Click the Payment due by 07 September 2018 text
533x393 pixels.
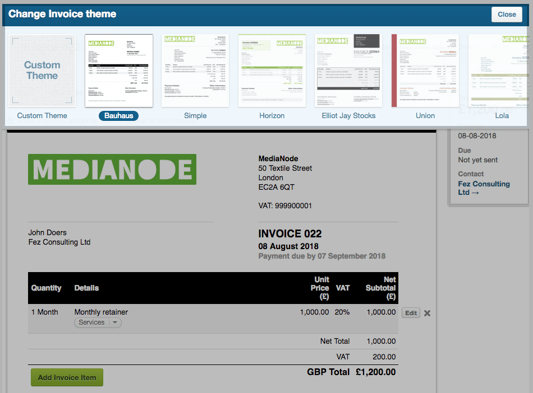point(321,256)
